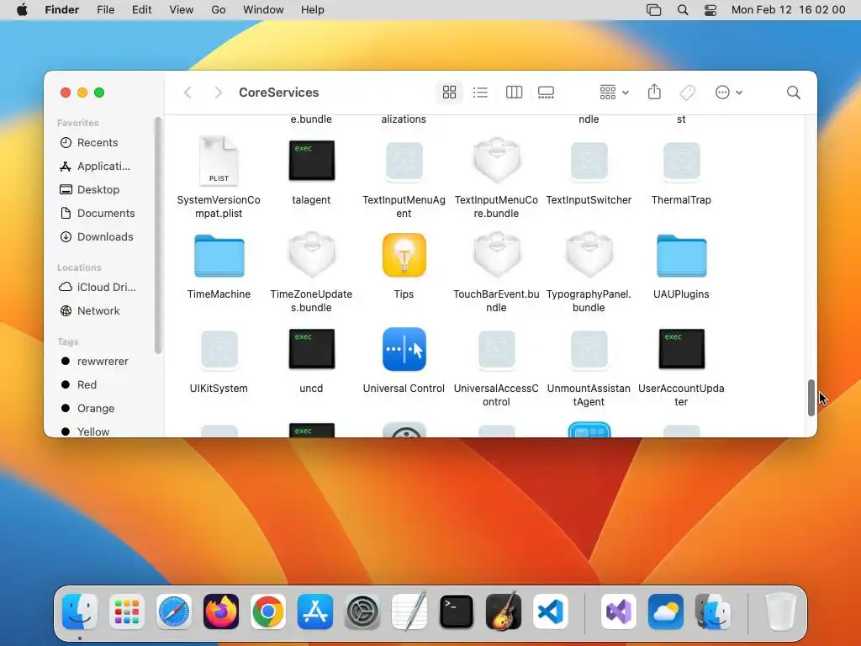Select the Universal Control app icon

(404, 349)
